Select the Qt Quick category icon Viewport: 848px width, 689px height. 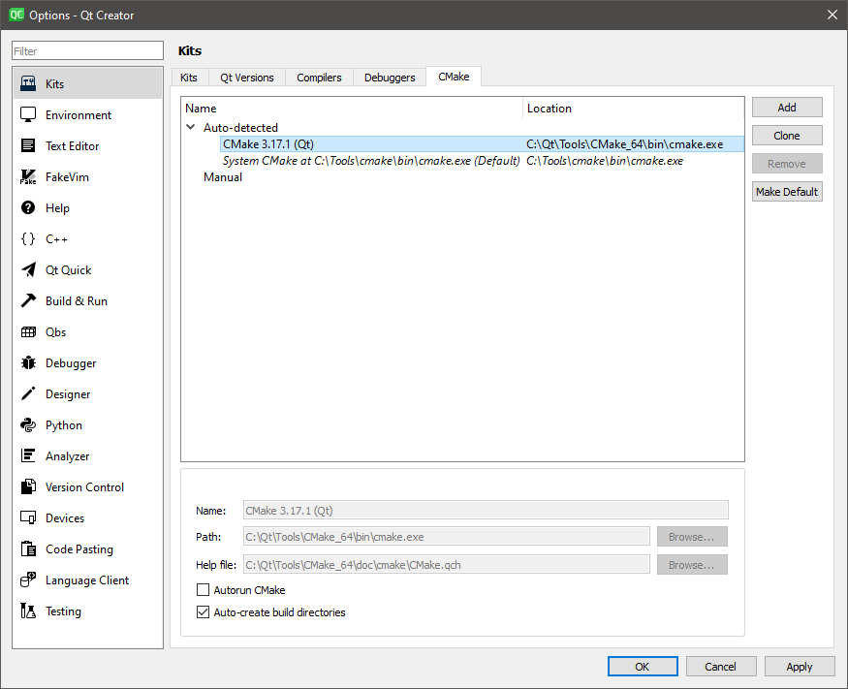pos(27,269)
